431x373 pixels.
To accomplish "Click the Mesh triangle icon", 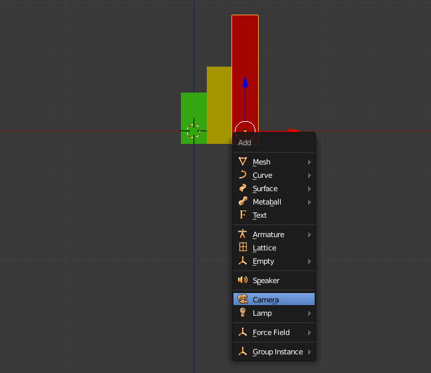I will (243, 161).
